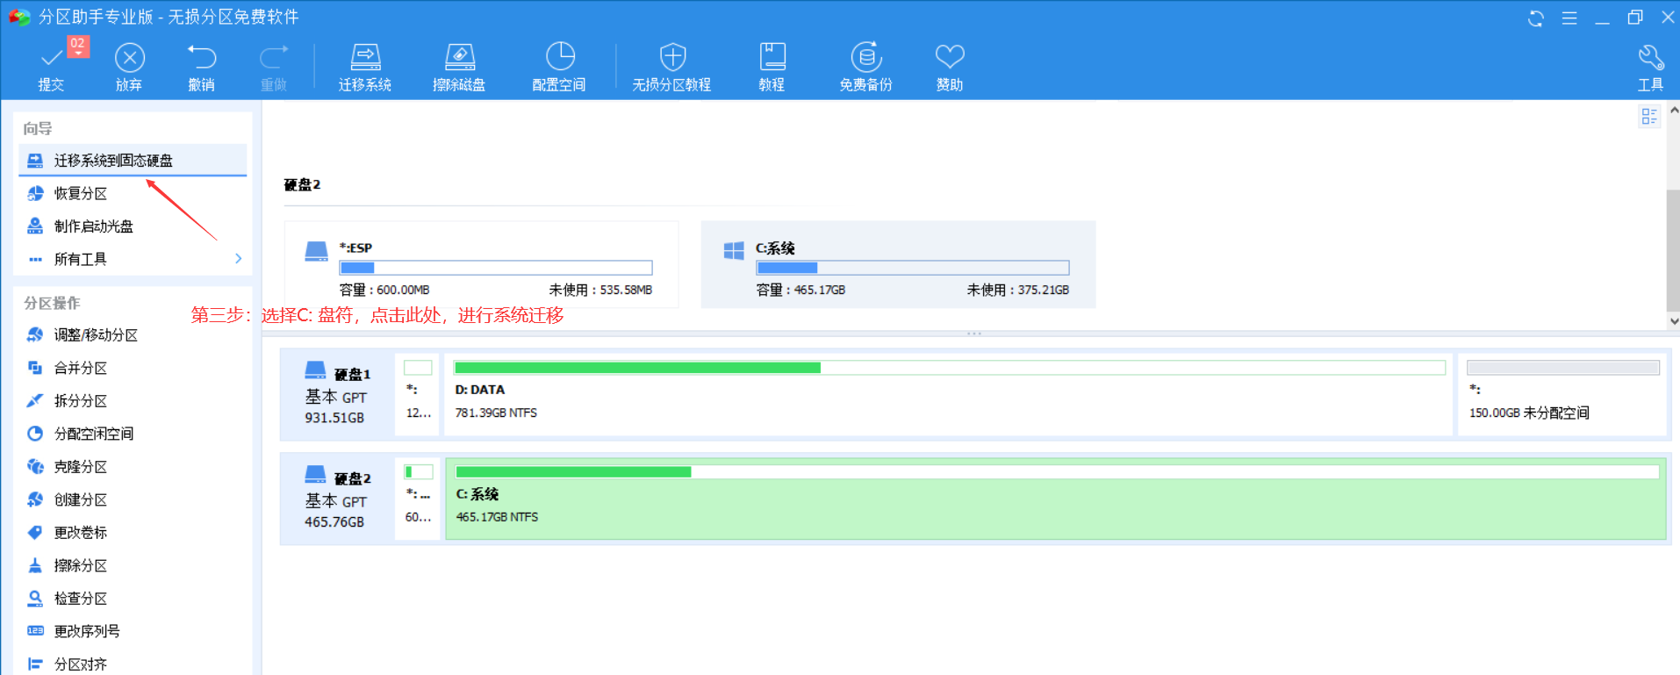Select C: 系统 partition bar on 硬盘2
1680x675 pixels.
[x=1056, y=499]
